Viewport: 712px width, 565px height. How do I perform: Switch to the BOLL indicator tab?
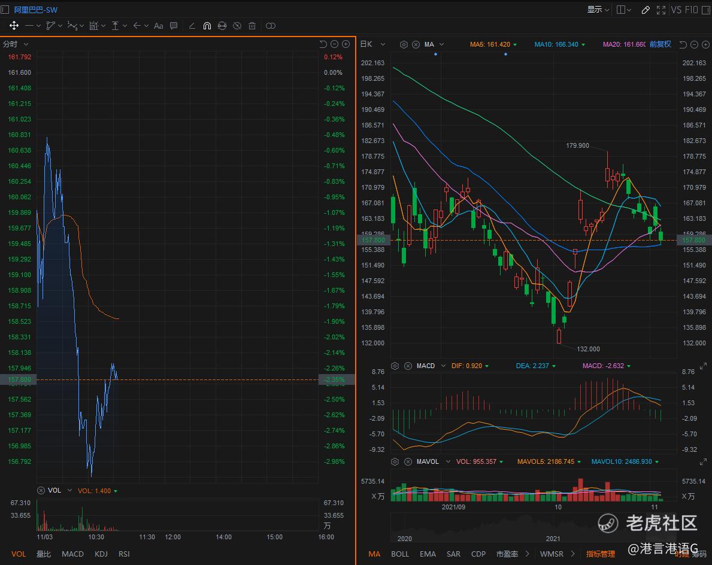[400, 554]
